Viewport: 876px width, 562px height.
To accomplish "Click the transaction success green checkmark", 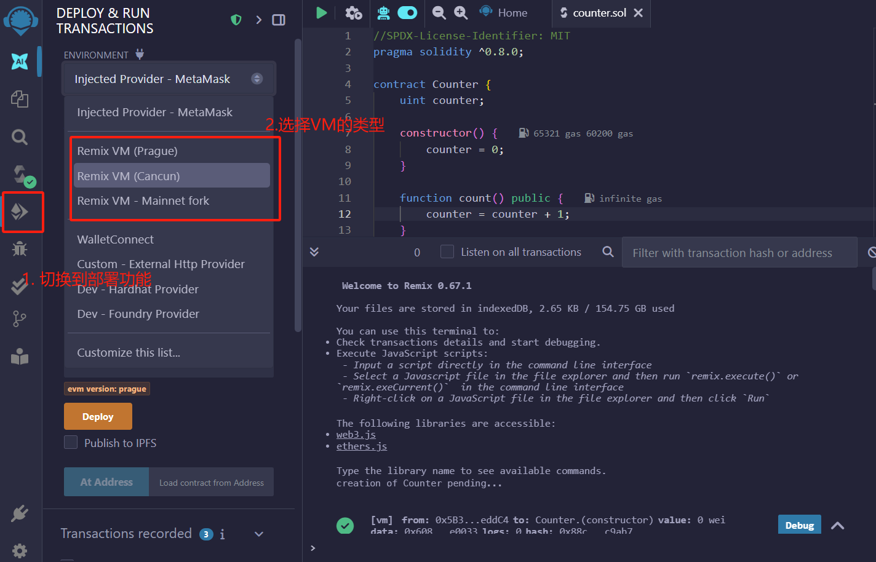I will (345, 526).
